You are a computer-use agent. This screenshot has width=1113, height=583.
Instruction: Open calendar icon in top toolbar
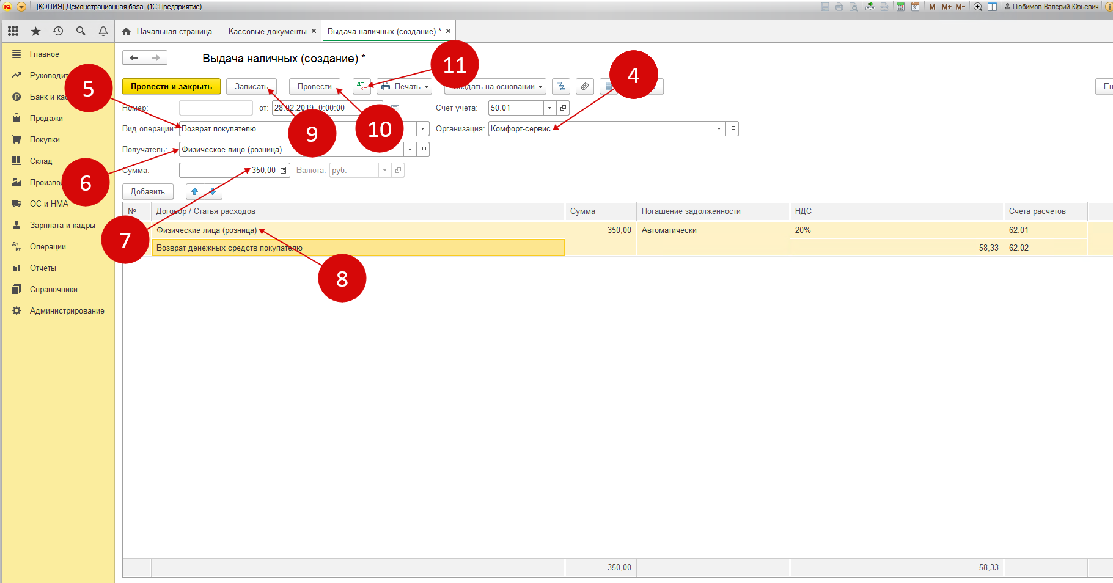pos(915,7)
